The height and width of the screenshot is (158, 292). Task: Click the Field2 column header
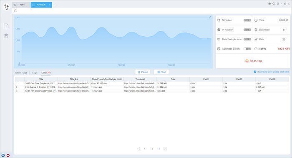tap(239, 79)
